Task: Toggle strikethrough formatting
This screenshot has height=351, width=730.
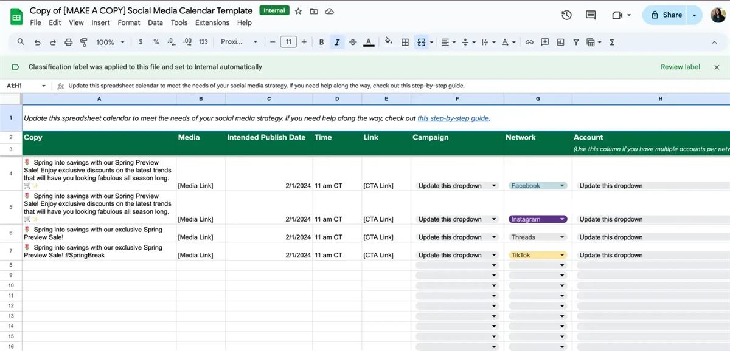Action: coord(352,43)
